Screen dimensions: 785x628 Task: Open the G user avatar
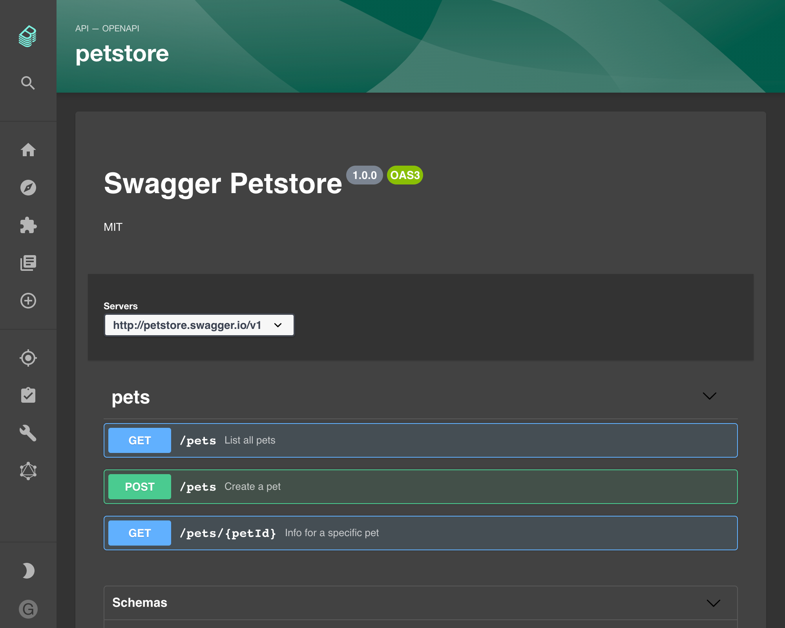28,609
